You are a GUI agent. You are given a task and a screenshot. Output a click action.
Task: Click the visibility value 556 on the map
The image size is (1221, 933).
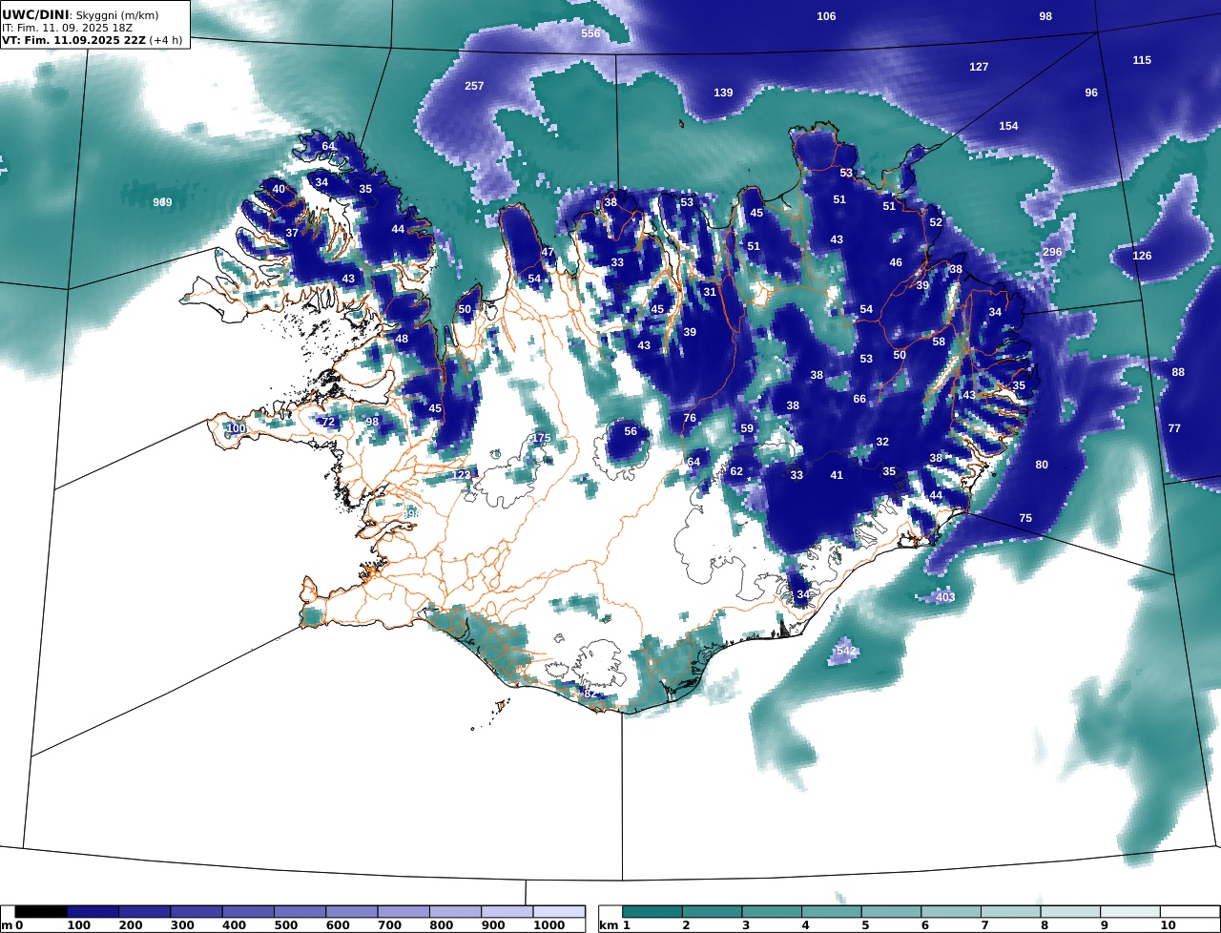[591, 33]
